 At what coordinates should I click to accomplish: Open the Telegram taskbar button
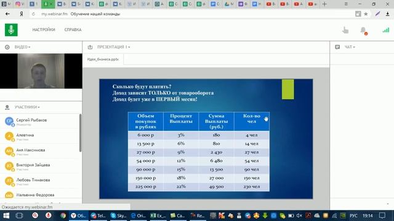98,215
